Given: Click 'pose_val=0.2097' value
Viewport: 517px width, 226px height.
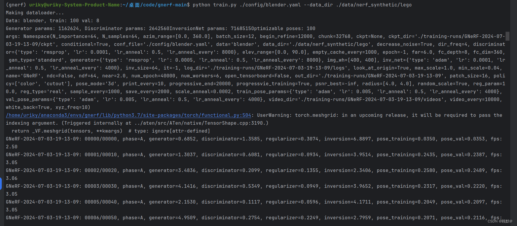Looking at the screenshot, I should point(463,202).
